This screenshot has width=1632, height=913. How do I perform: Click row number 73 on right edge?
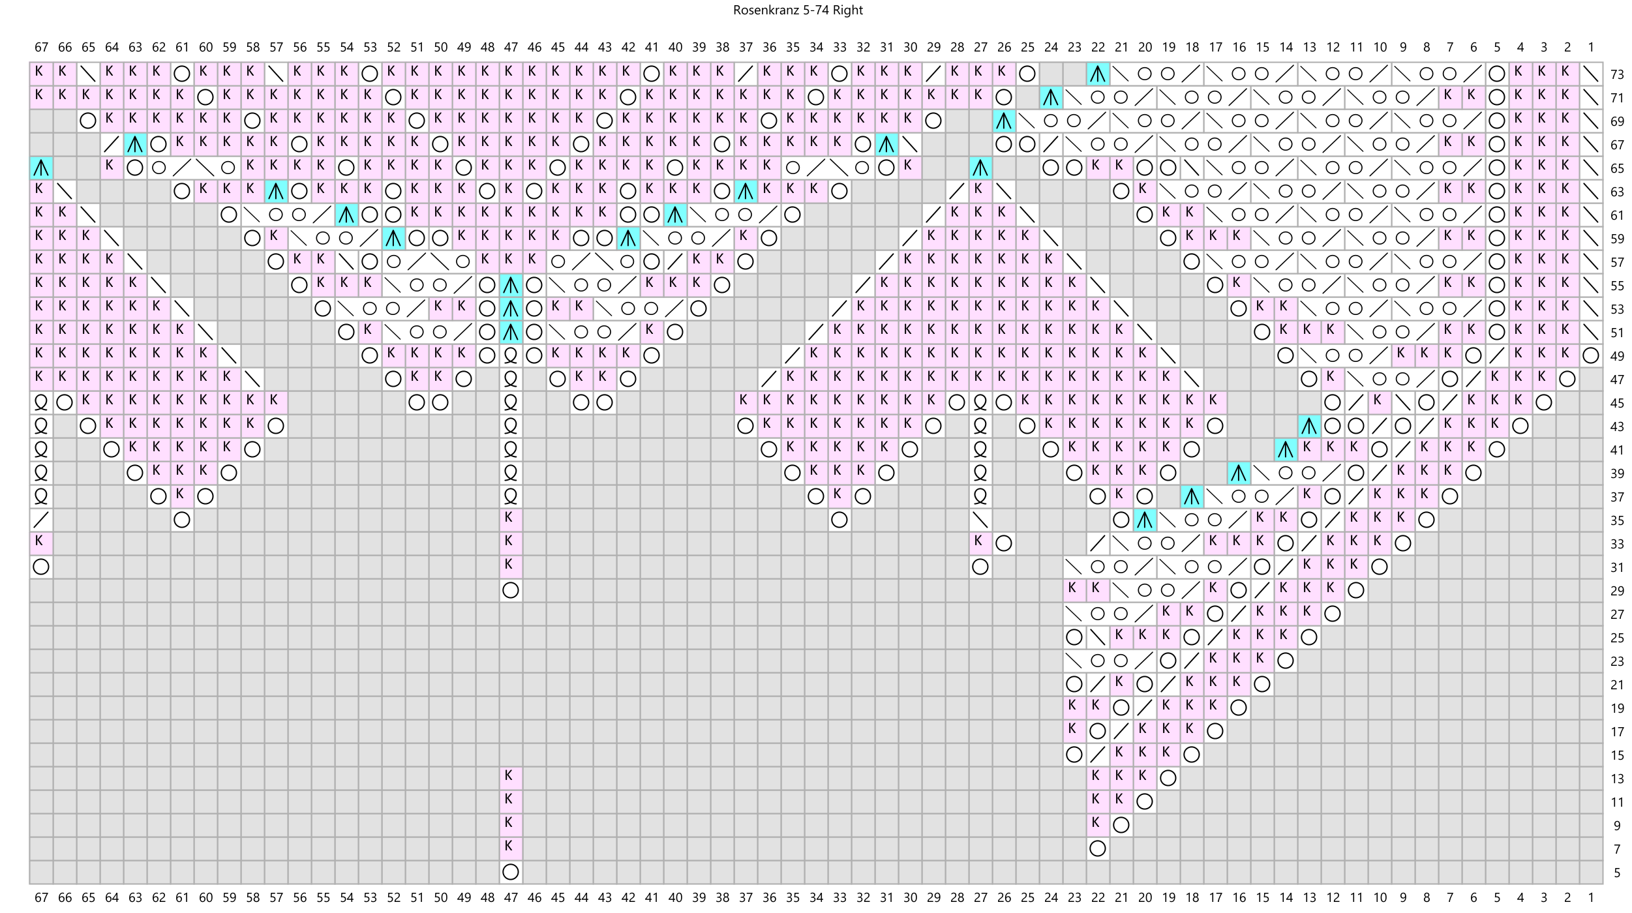1616,74
